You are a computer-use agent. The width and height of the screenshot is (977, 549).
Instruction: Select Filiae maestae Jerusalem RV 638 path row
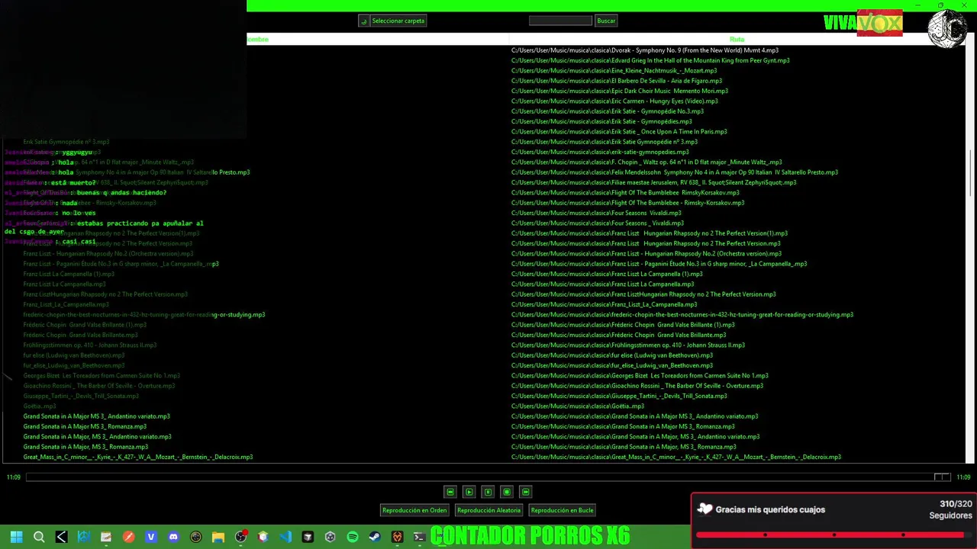[x=653, y=182]
